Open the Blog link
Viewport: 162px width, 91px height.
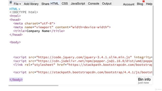pos(140,4)
